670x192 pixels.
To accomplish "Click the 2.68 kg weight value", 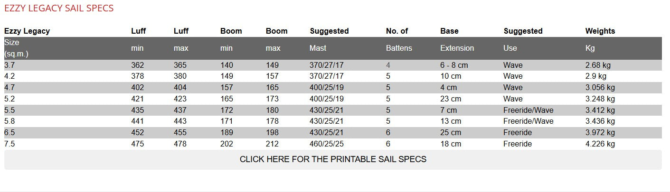I will click(597, 65).
